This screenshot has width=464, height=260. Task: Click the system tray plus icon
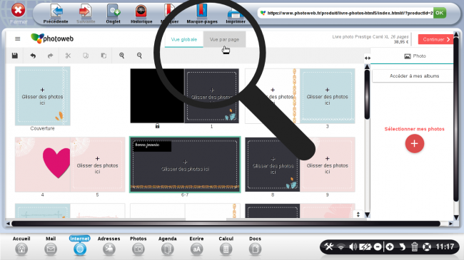pos(390,246)
